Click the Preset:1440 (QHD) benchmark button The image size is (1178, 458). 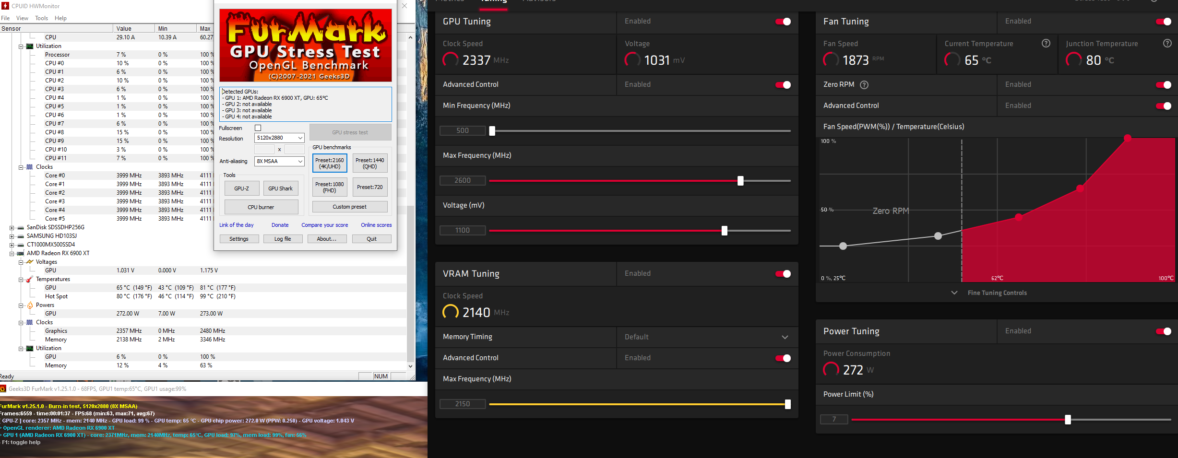tap(369, 164)
